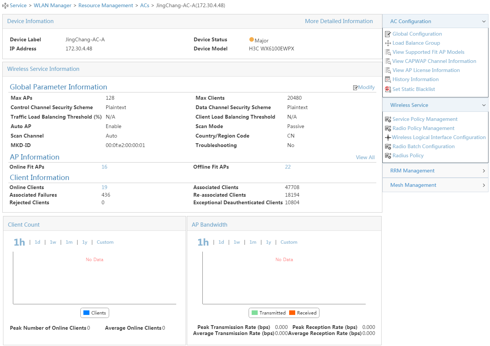Click the orange Major status indicator

tap(251, 39)
